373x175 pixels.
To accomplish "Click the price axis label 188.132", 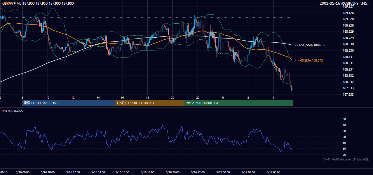I will point(348,76).
